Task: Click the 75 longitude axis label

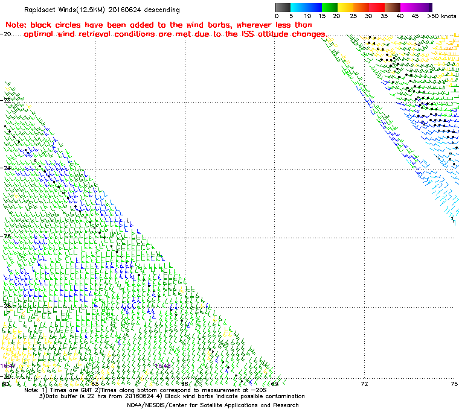Action: 454,384
